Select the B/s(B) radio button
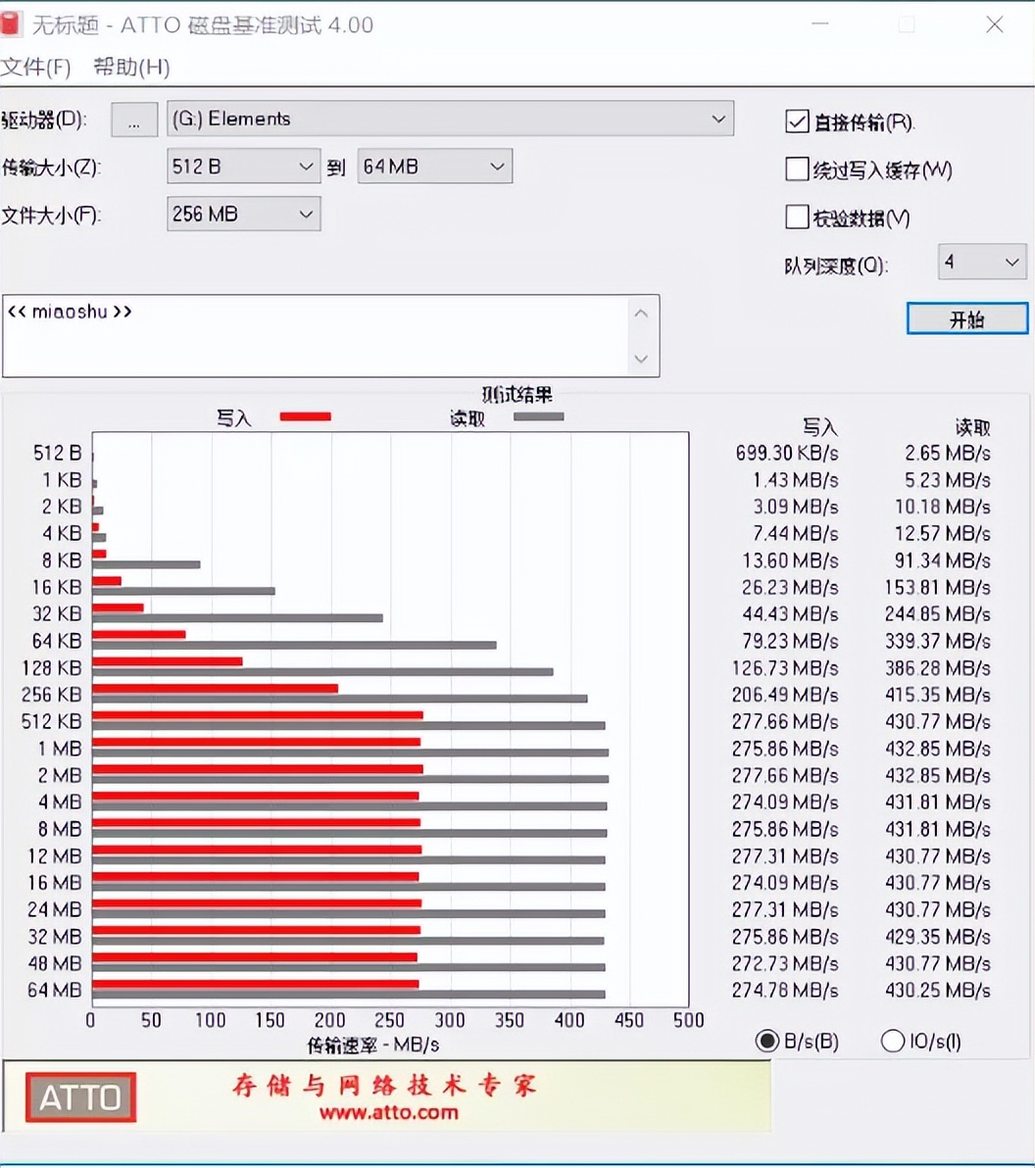This screenshot has width=1035, height=1168. click(767, 1041)
